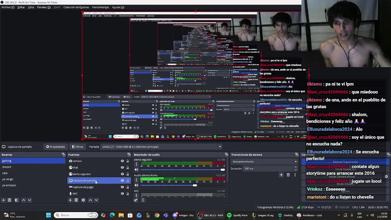The width and height of the screenshot is (391, 220).
Task: Adjust the Audio del escritorio volume slider
Action: [182, 185]
